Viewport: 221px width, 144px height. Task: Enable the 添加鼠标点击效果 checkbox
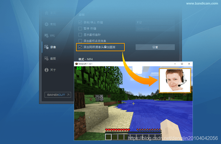point(80,41)
